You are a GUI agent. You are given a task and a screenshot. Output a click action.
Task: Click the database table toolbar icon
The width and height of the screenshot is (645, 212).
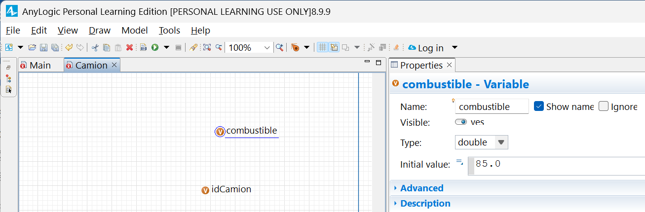point(382,47)
